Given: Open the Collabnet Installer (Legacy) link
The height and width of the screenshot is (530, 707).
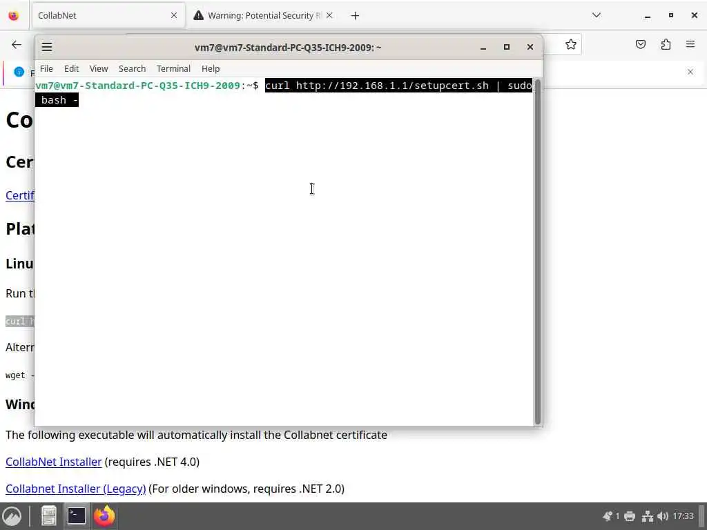Looking at the screenshot, I should (76, 489).
